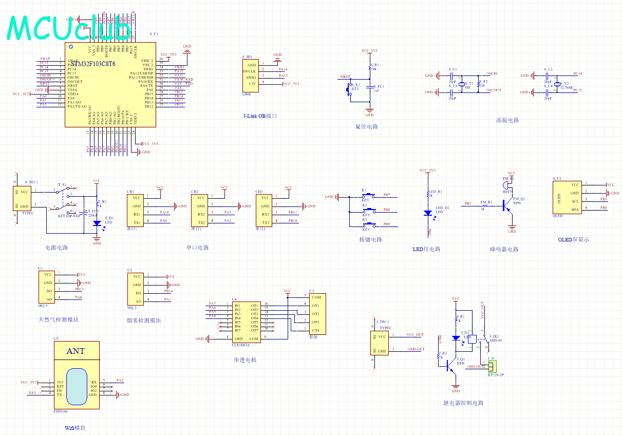622x435 pixels.
Task: Click the '电源电路' section label
Action: tap(56, 248)
